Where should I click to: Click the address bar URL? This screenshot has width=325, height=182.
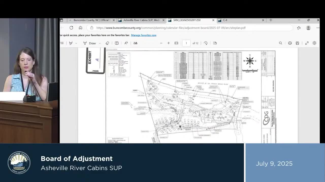click(x=171, y=28)
